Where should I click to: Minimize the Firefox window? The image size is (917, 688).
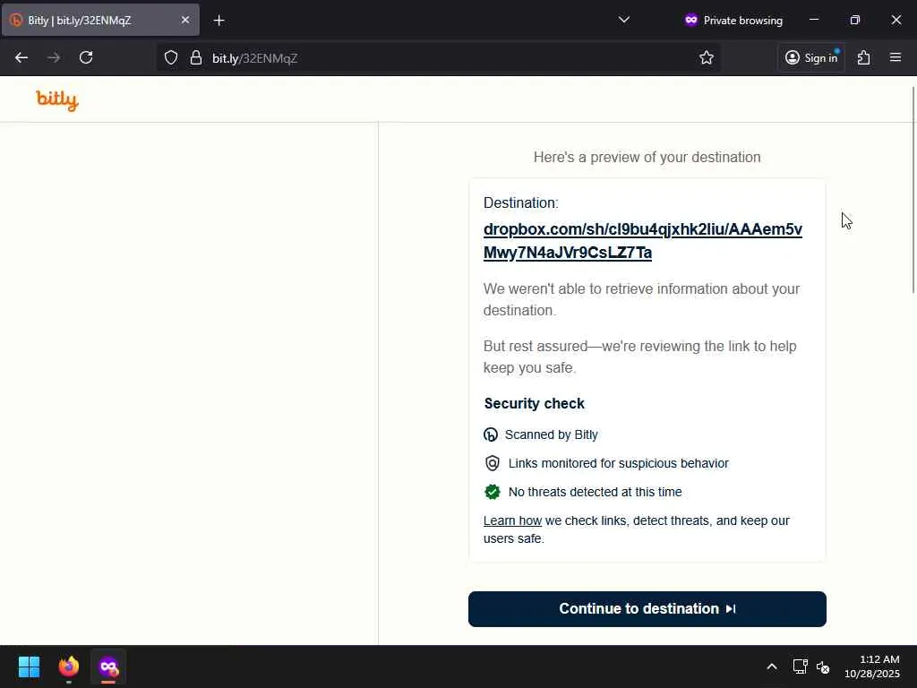coord(813,20)
